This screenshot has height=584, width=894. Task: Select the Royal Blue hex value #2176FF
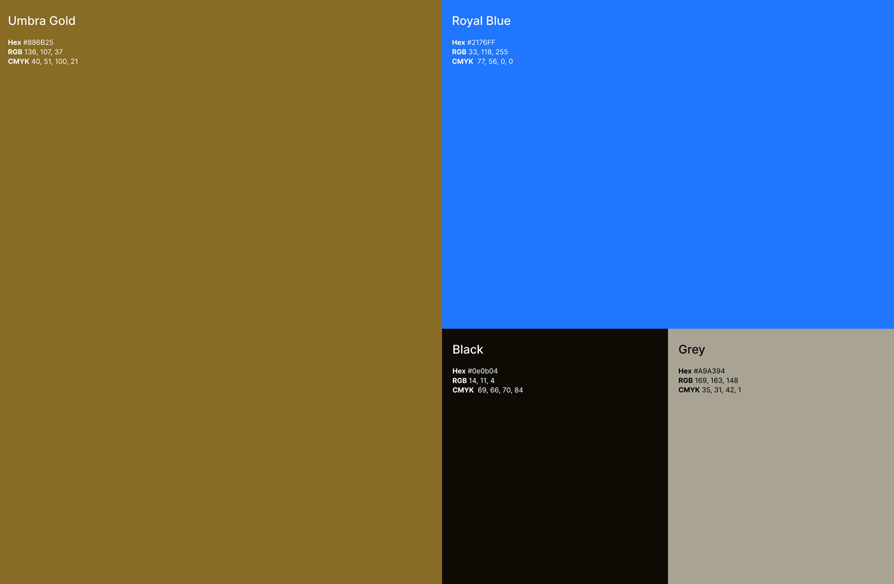tap(481, 43)
